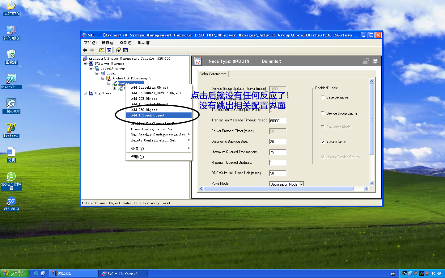The height and width of the screenshot is (278, 445).
Task: Collapse the Local tree node
Action: click(97, 73)
